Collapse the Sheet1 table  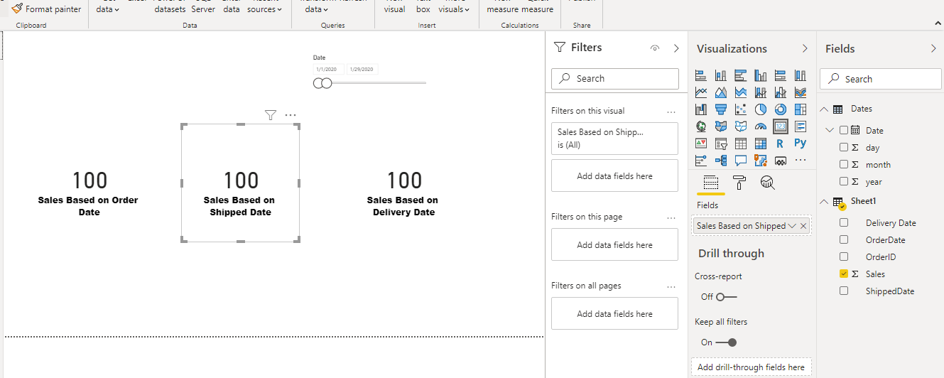[x=824, y=202]
